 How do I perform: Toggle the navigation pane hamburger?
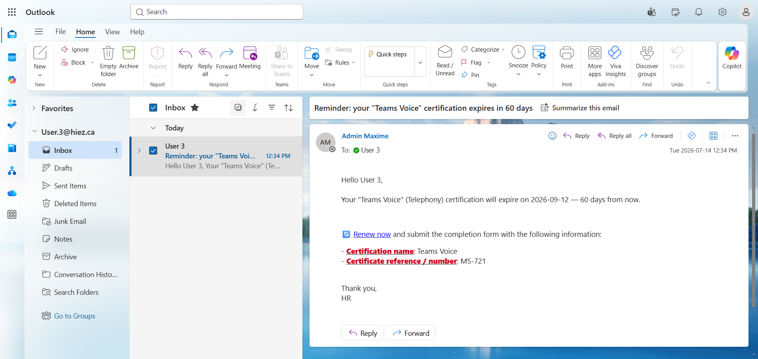[39, 32]
